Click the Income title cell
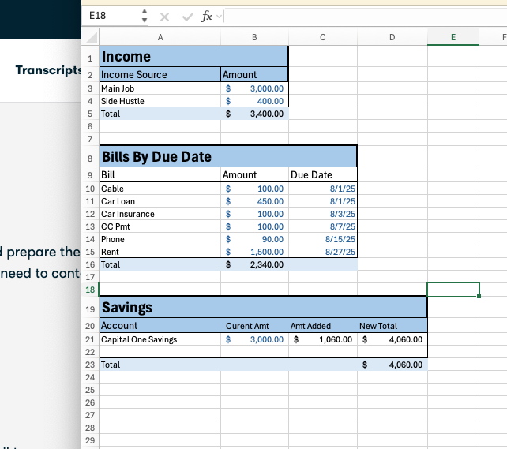This screenshot has width=507, height=449. click(193, 57)
